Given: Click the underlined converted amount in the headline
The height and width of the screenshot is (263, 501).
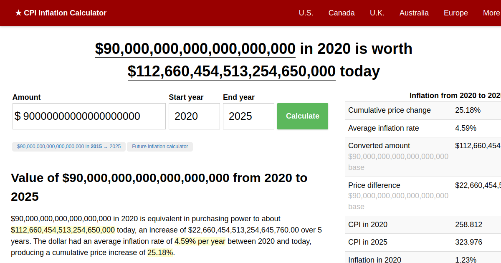Looking at the screenshot, I should coord(231,71).
